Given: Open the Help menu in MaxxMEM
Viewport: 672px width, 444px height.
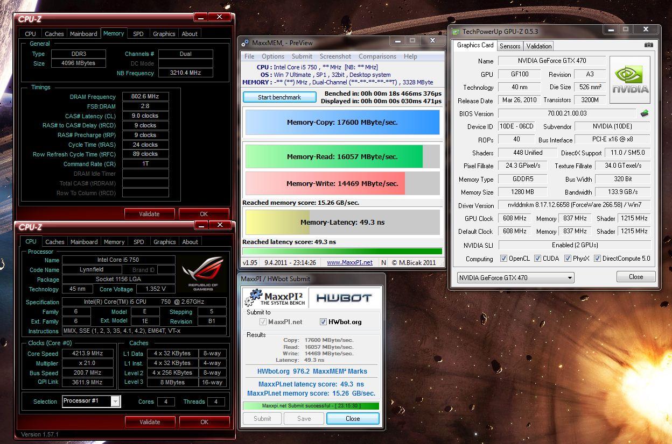Looking at the screenshot, I should click(410, 56).
